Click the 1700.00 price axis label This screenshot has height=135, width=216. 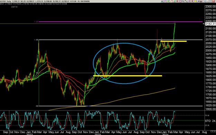click(210, 94)
